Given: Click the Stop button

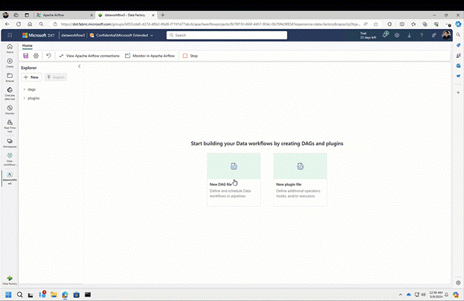Looking at the screenshot, I should pos(190,56).
